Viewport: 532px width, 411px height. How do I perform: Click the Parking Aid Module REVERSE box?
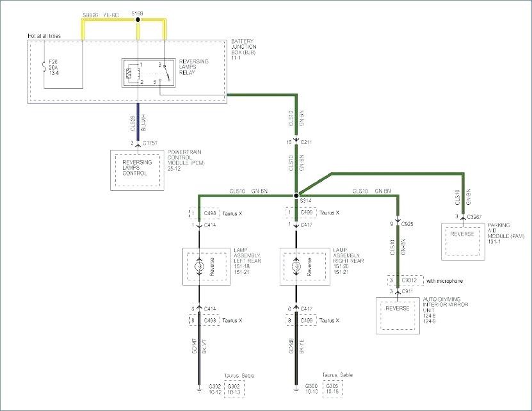463,241
